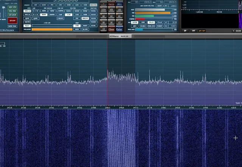Click the orange volume slider bar
Viewport: 242px width, 167px height.
[x=52, y=29]
